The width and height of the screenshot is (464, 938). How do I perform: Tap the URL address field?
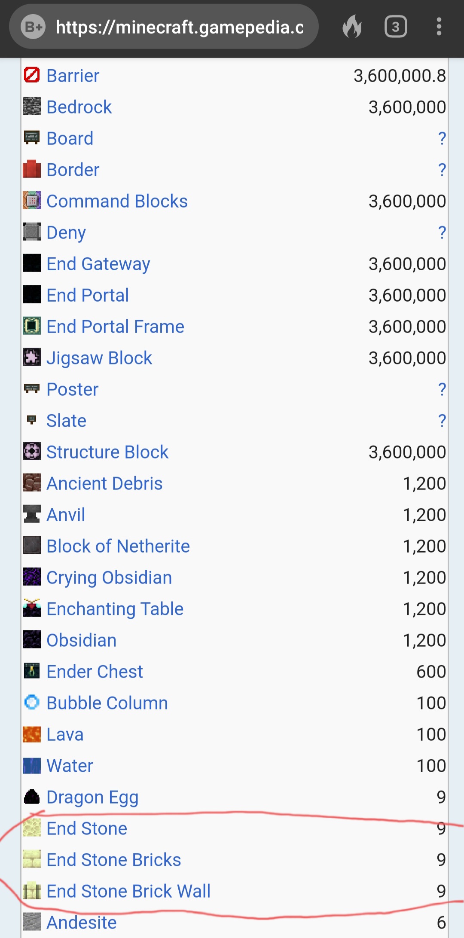coord(179,27)
